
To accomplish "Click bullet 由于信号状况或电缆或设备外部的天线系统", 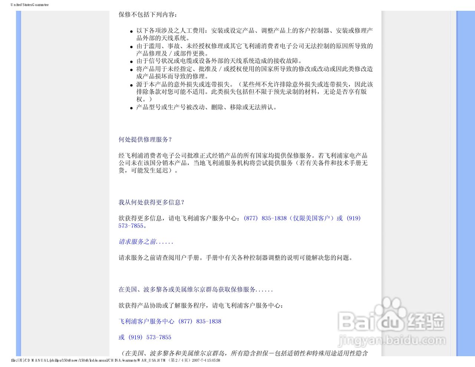I will [x=220, y=61].
